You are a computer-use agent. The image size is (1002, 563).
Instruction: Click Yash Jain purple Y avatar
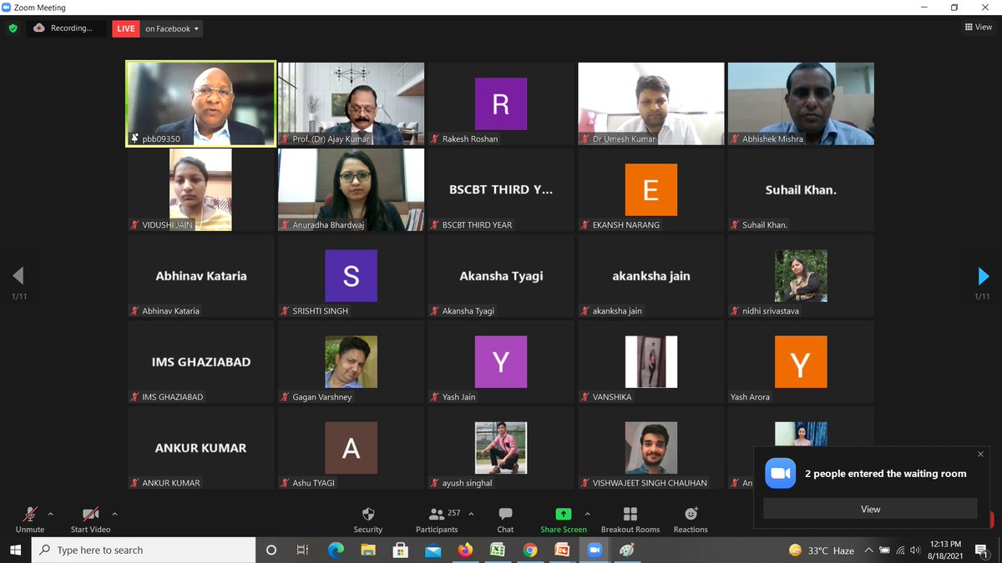pyautogui.click(x=501, y=362)
